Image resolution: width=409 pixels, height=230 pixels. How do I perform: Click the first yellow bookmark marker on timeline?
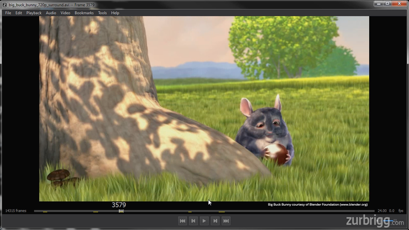(45, 212)
